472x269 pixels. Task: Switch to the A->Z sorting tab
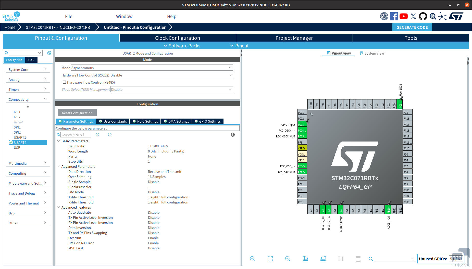click(31, 60)
